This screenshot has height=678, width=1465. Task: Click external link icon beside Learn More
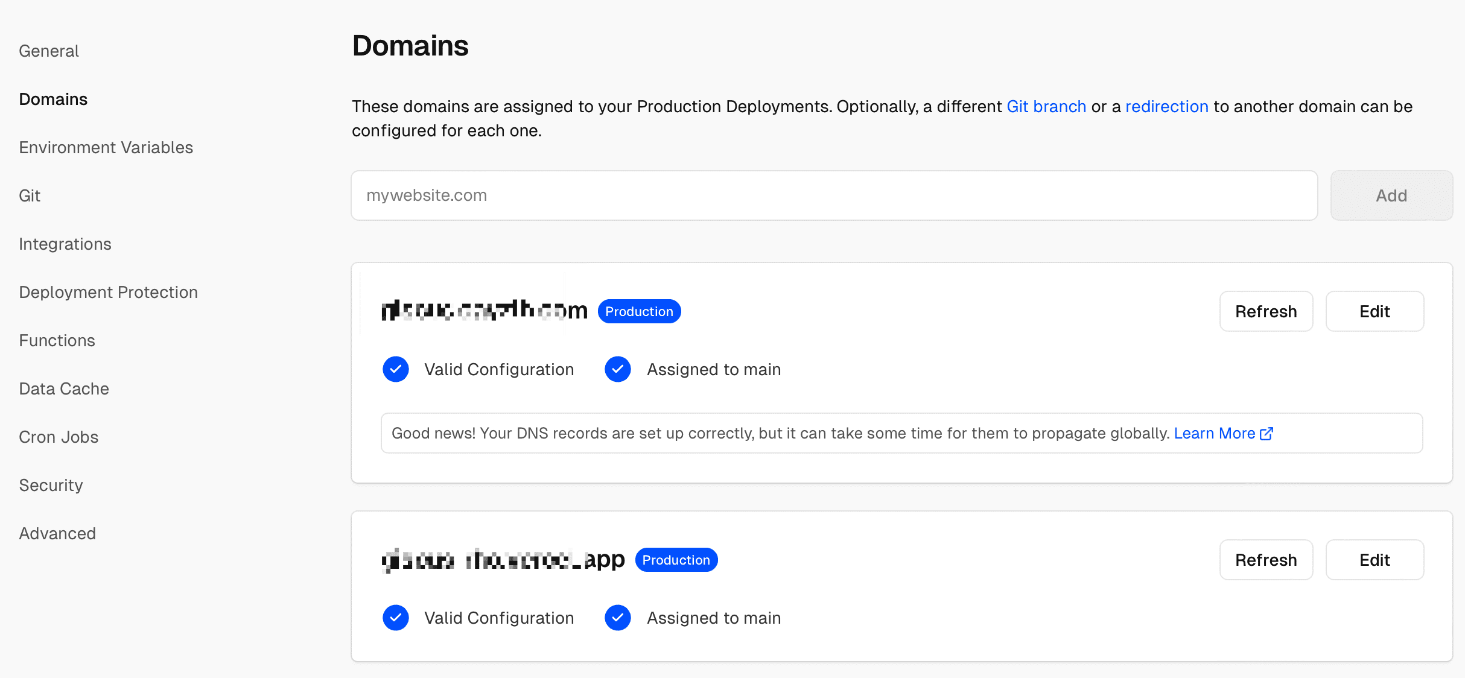point(1266,433)
